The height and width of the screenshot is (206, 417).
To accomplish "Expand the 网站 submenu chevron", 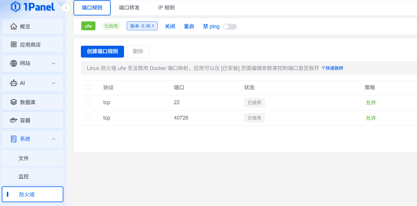I will [54, 63].
